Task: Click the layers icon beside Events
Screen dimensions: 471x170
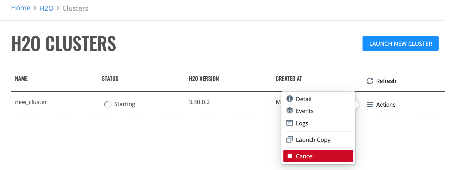Action: pos(290,110)
